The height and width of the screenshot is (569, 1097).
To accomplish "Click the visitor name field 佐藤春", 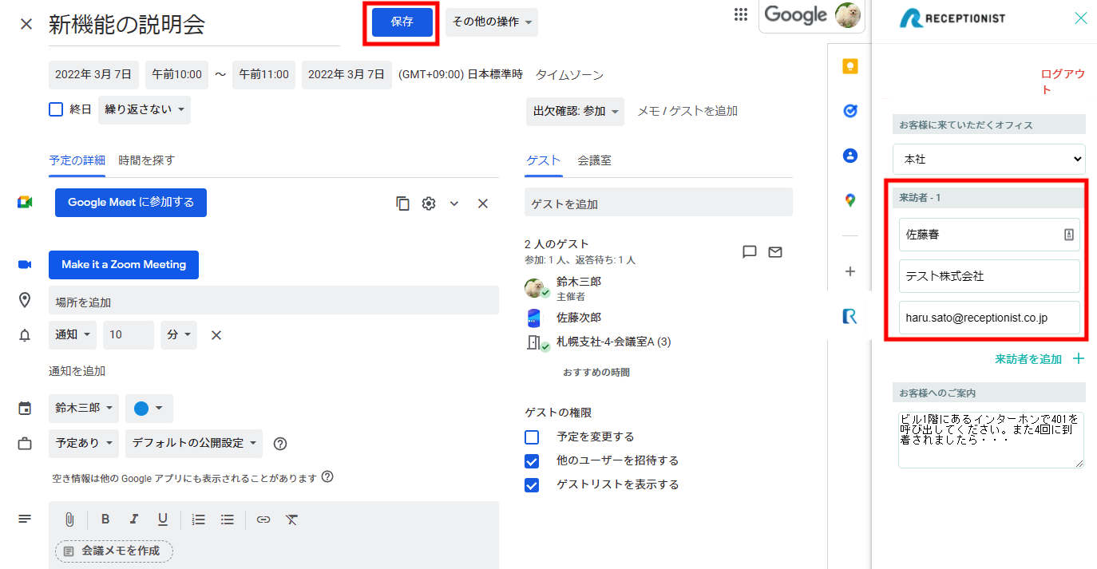I will [x=989, y=235].
